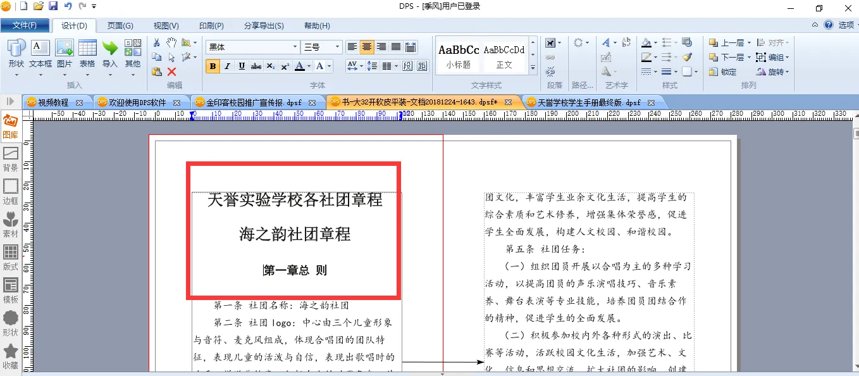Click the 锁定 lock button
Screen dimensions: 859x376
click(723, 72)
